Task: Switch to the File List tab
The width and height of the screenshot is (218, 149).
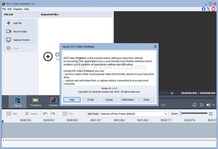Action: pyautogui.click(x=18, y=101)
